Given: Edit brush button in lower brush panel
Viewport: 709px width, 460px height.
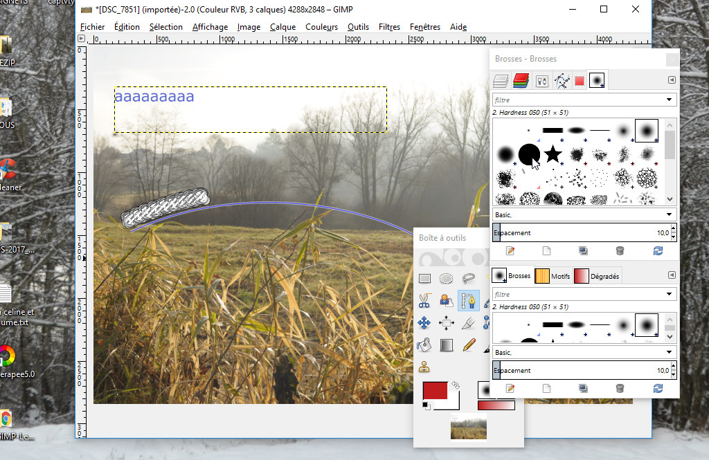Looking at the screenshot, I should [x=510, y=388].
